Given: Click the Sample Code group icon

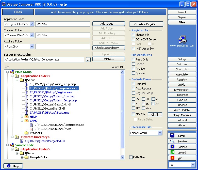Looking at the screenshot, I should 12,145.
